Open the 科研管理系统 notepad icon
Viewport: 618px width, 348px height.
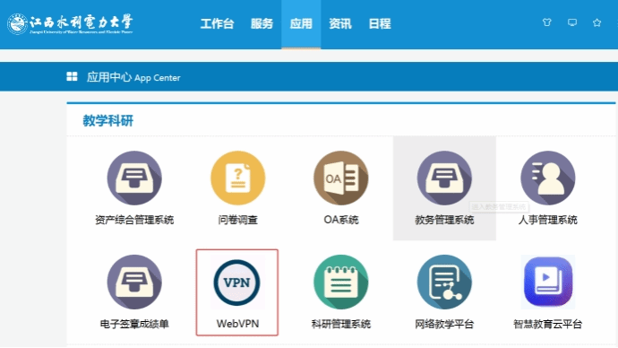341,283
